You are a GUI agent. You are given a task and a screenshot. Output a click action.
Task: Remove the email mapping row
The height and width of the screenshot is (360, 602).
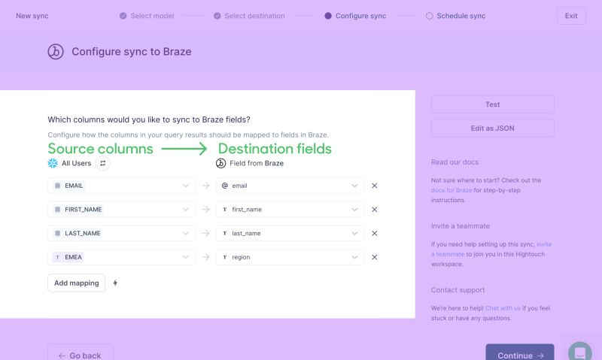[x=374, y=186]
